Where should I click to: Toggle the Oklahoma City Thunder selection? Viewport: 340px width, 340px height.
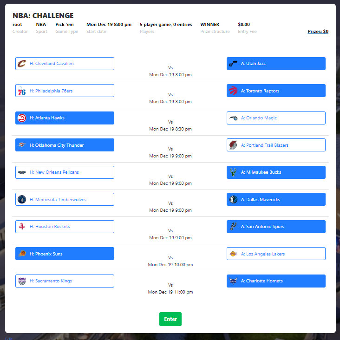point(65,145)
